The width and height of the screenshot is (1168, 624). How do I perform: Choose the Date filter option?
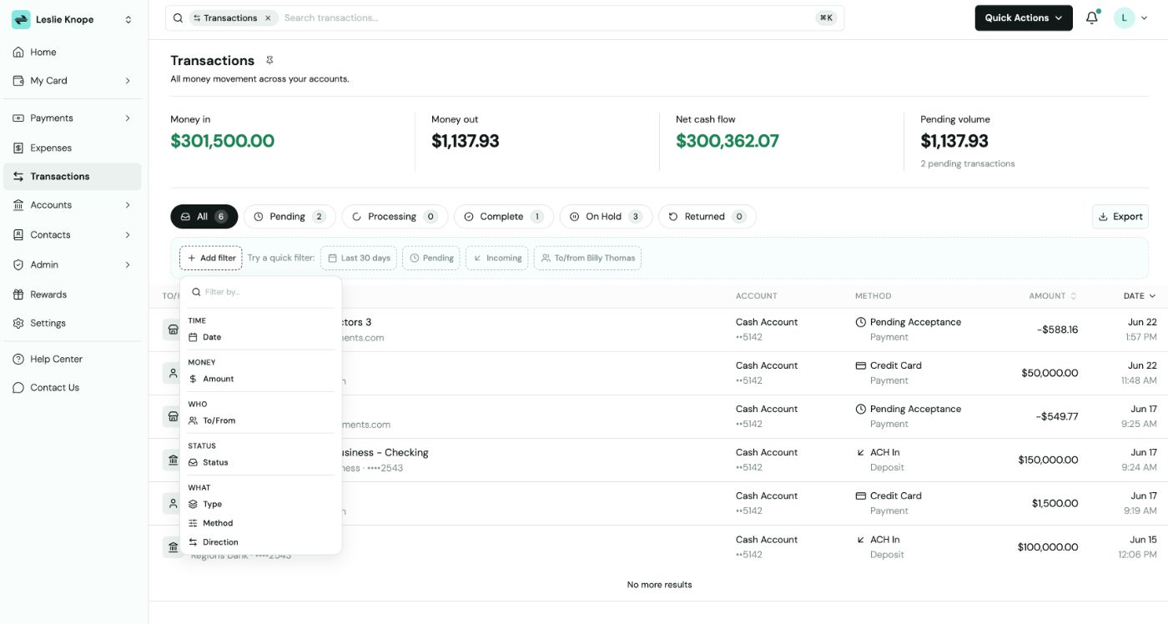tap(260, 337)
